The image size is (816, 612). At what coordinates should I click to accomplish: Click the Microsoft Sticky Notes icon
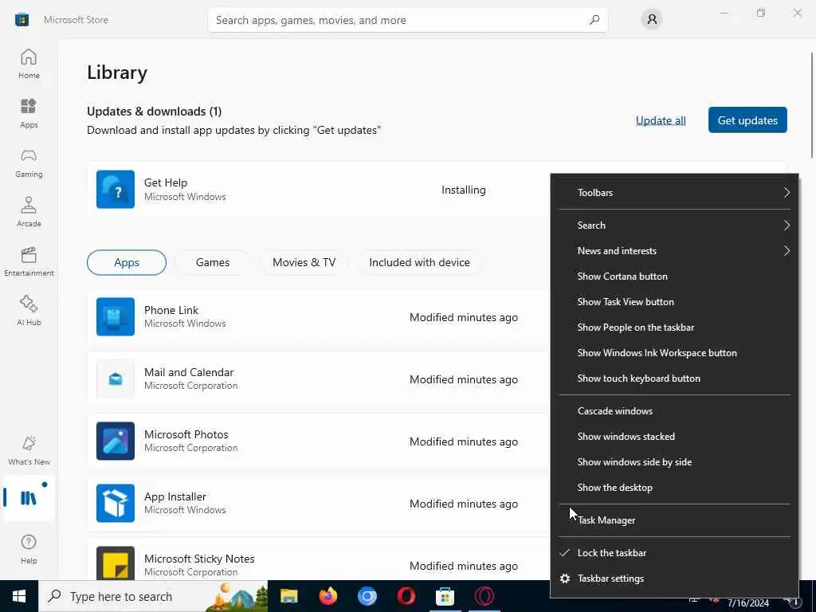pyautogui.click(x=116, y=563)
